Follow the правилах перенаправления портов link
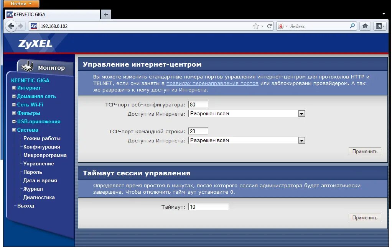Screen dimensions: 392x250 point(212,83)
